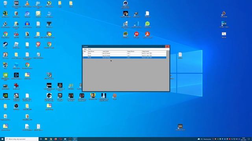Screen dimensions: 252x141
Task: Open the red splat desktop shortcut
Action: tap(16, 86)
